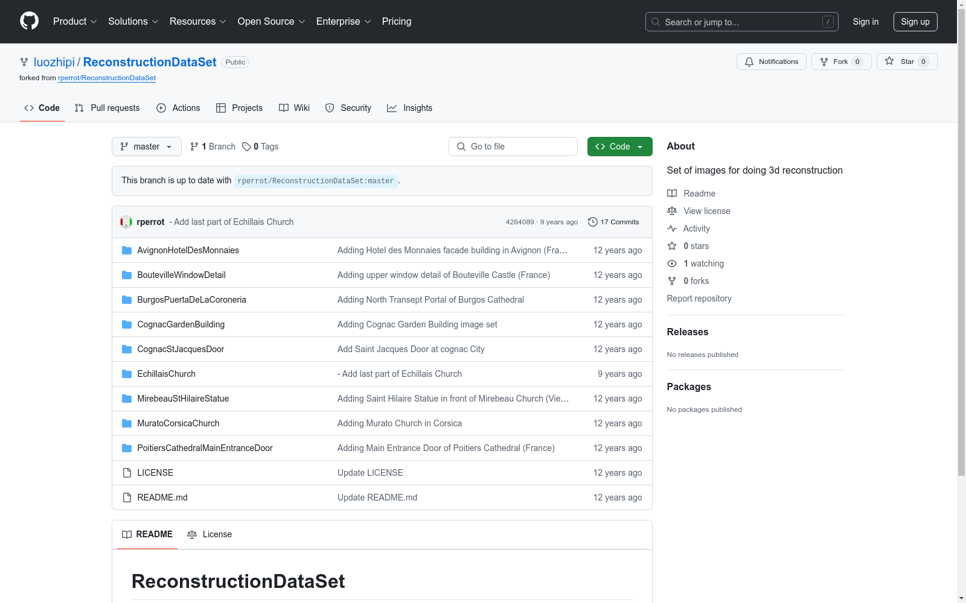The width and height of the screenshot is (966, 603).
Task: Expand the green Code dropdown
Action: [x=619, y=147]
